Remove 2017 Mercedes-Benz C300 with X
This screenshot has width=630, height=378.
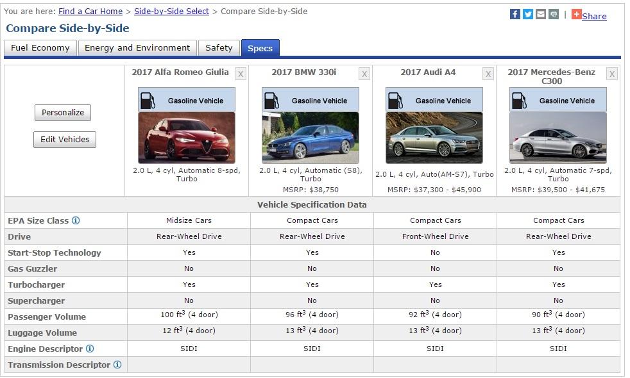[x=611, y=74]
